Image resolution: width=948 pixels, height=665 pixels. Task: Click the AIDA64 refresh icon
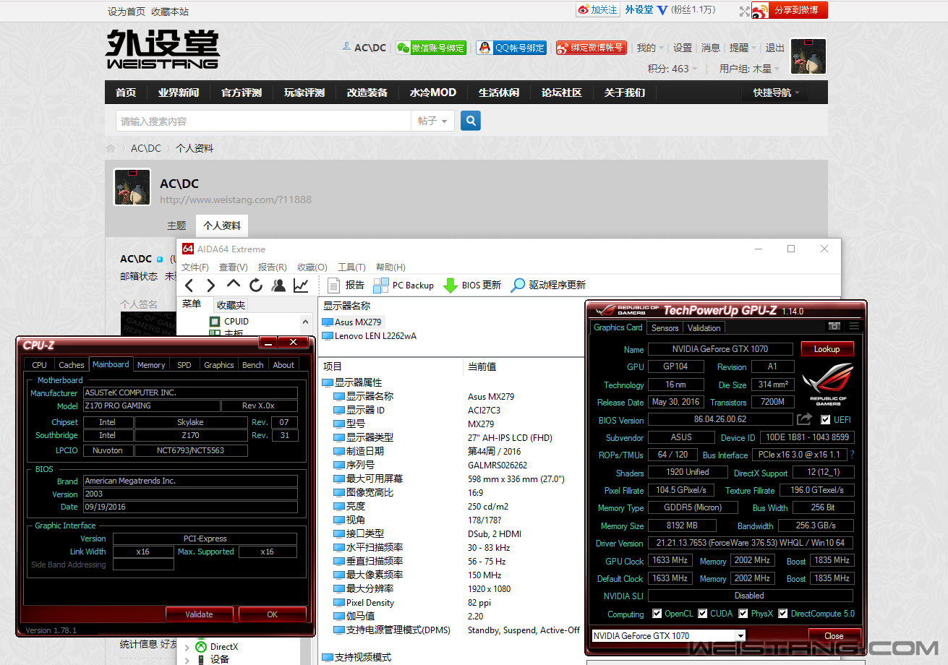tap(256, 285)
